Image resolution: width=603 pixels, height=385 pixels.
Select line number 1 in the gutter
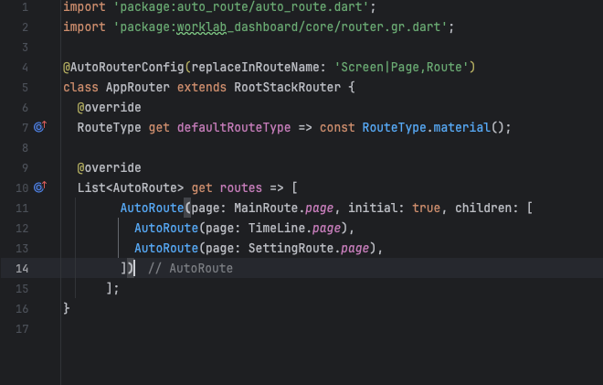(25, 7)
